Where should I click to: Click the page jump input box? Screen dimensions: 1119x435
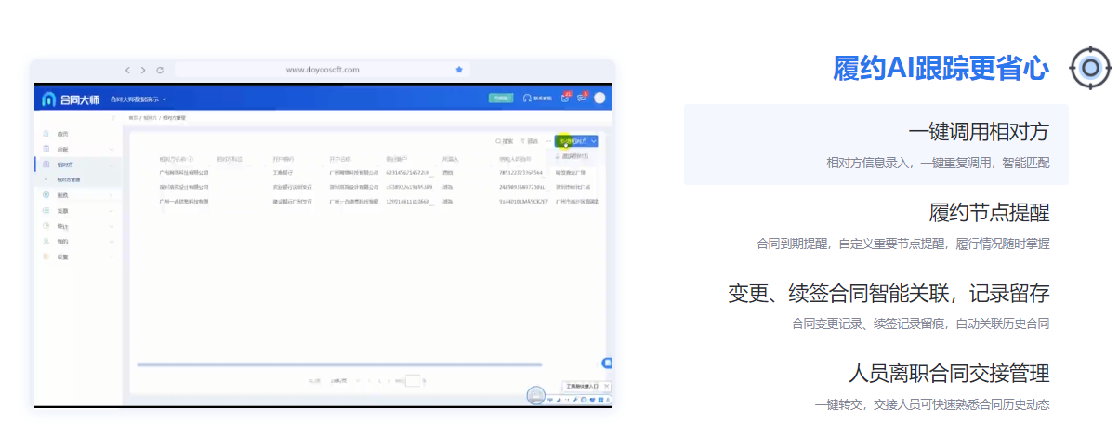[413, 381]
